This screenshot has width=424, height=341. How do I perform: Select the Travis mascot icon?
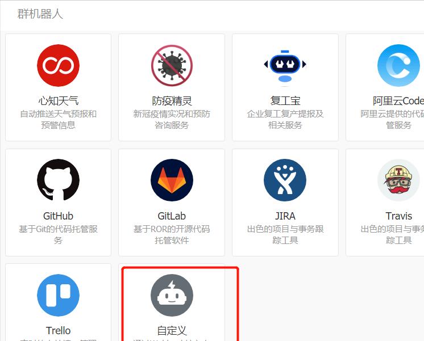[x=398, y=180]
